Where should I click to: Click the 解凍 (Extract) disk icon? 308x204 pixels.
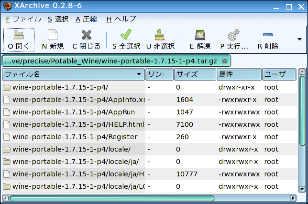(x=200, y=35)
